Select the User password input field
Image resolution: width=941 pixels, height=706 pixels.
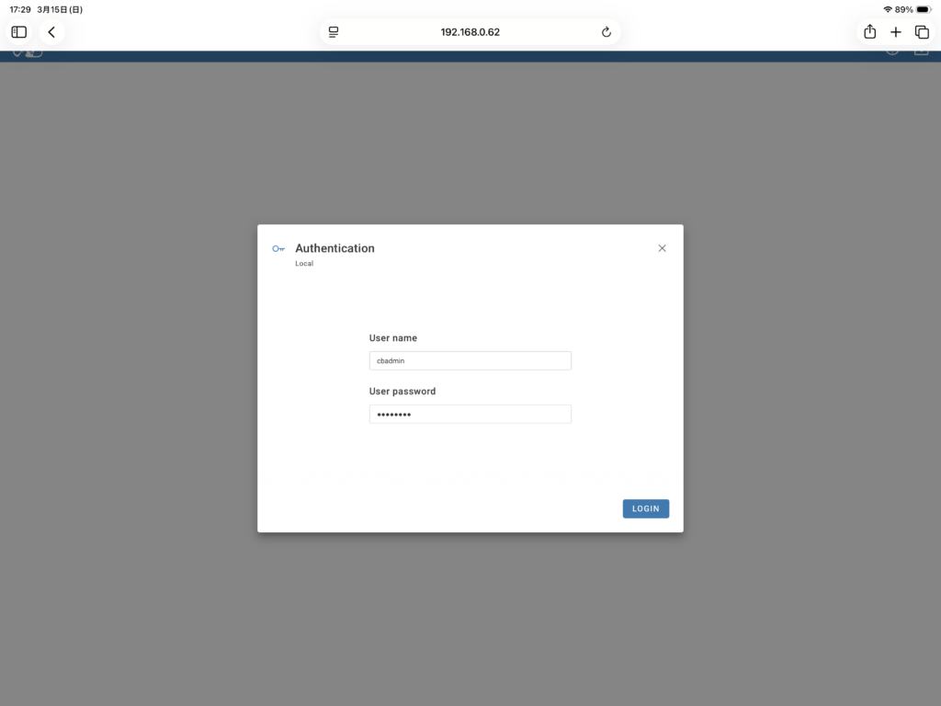[x=470, y=415]
